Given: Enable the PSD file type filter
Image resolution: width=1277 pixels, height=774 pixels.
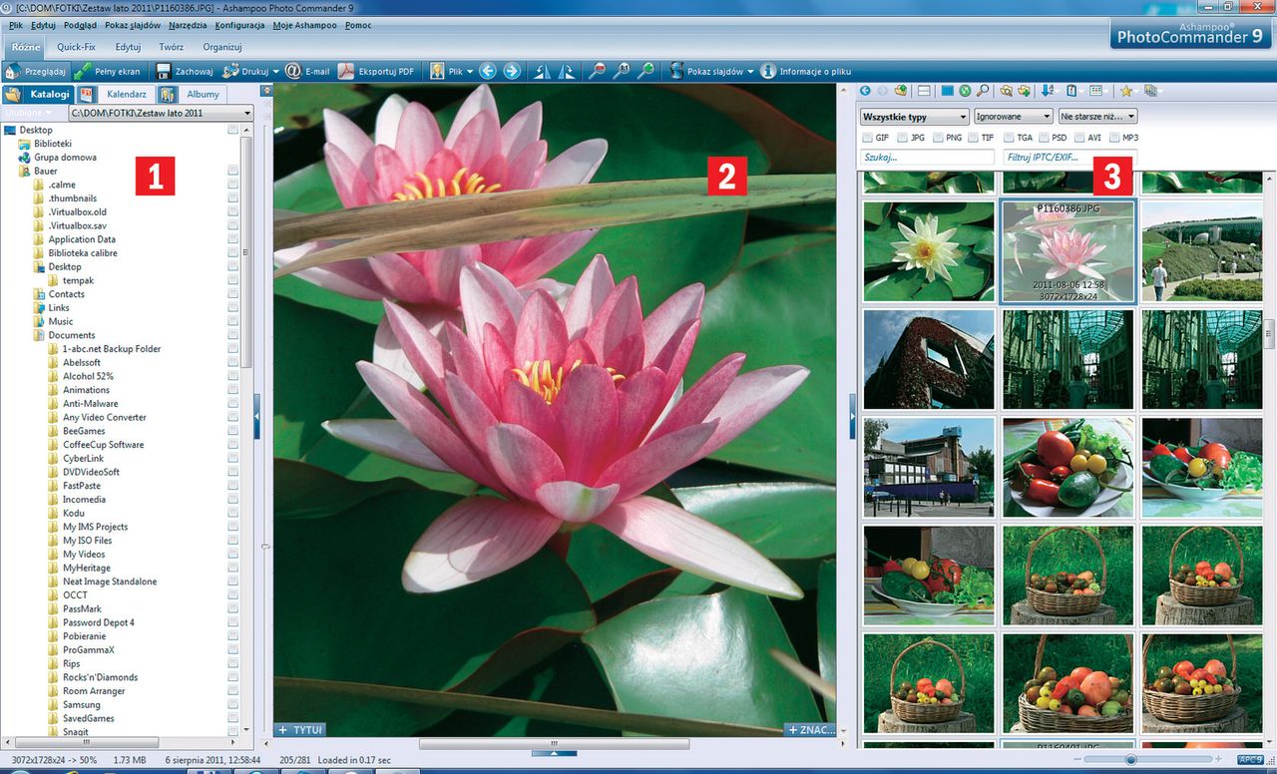Looking at the screenshot, I should tap(1044, 138).
